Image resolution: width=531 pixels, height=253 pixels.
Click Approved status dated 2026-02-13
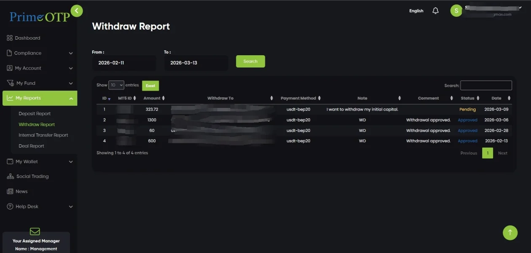click(467, 141)
